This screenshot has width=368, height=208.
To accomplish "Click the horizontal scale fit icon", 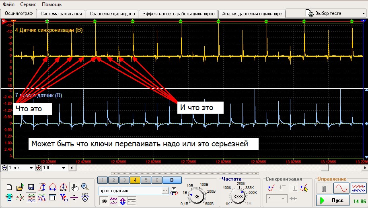I will coord(53,187).
